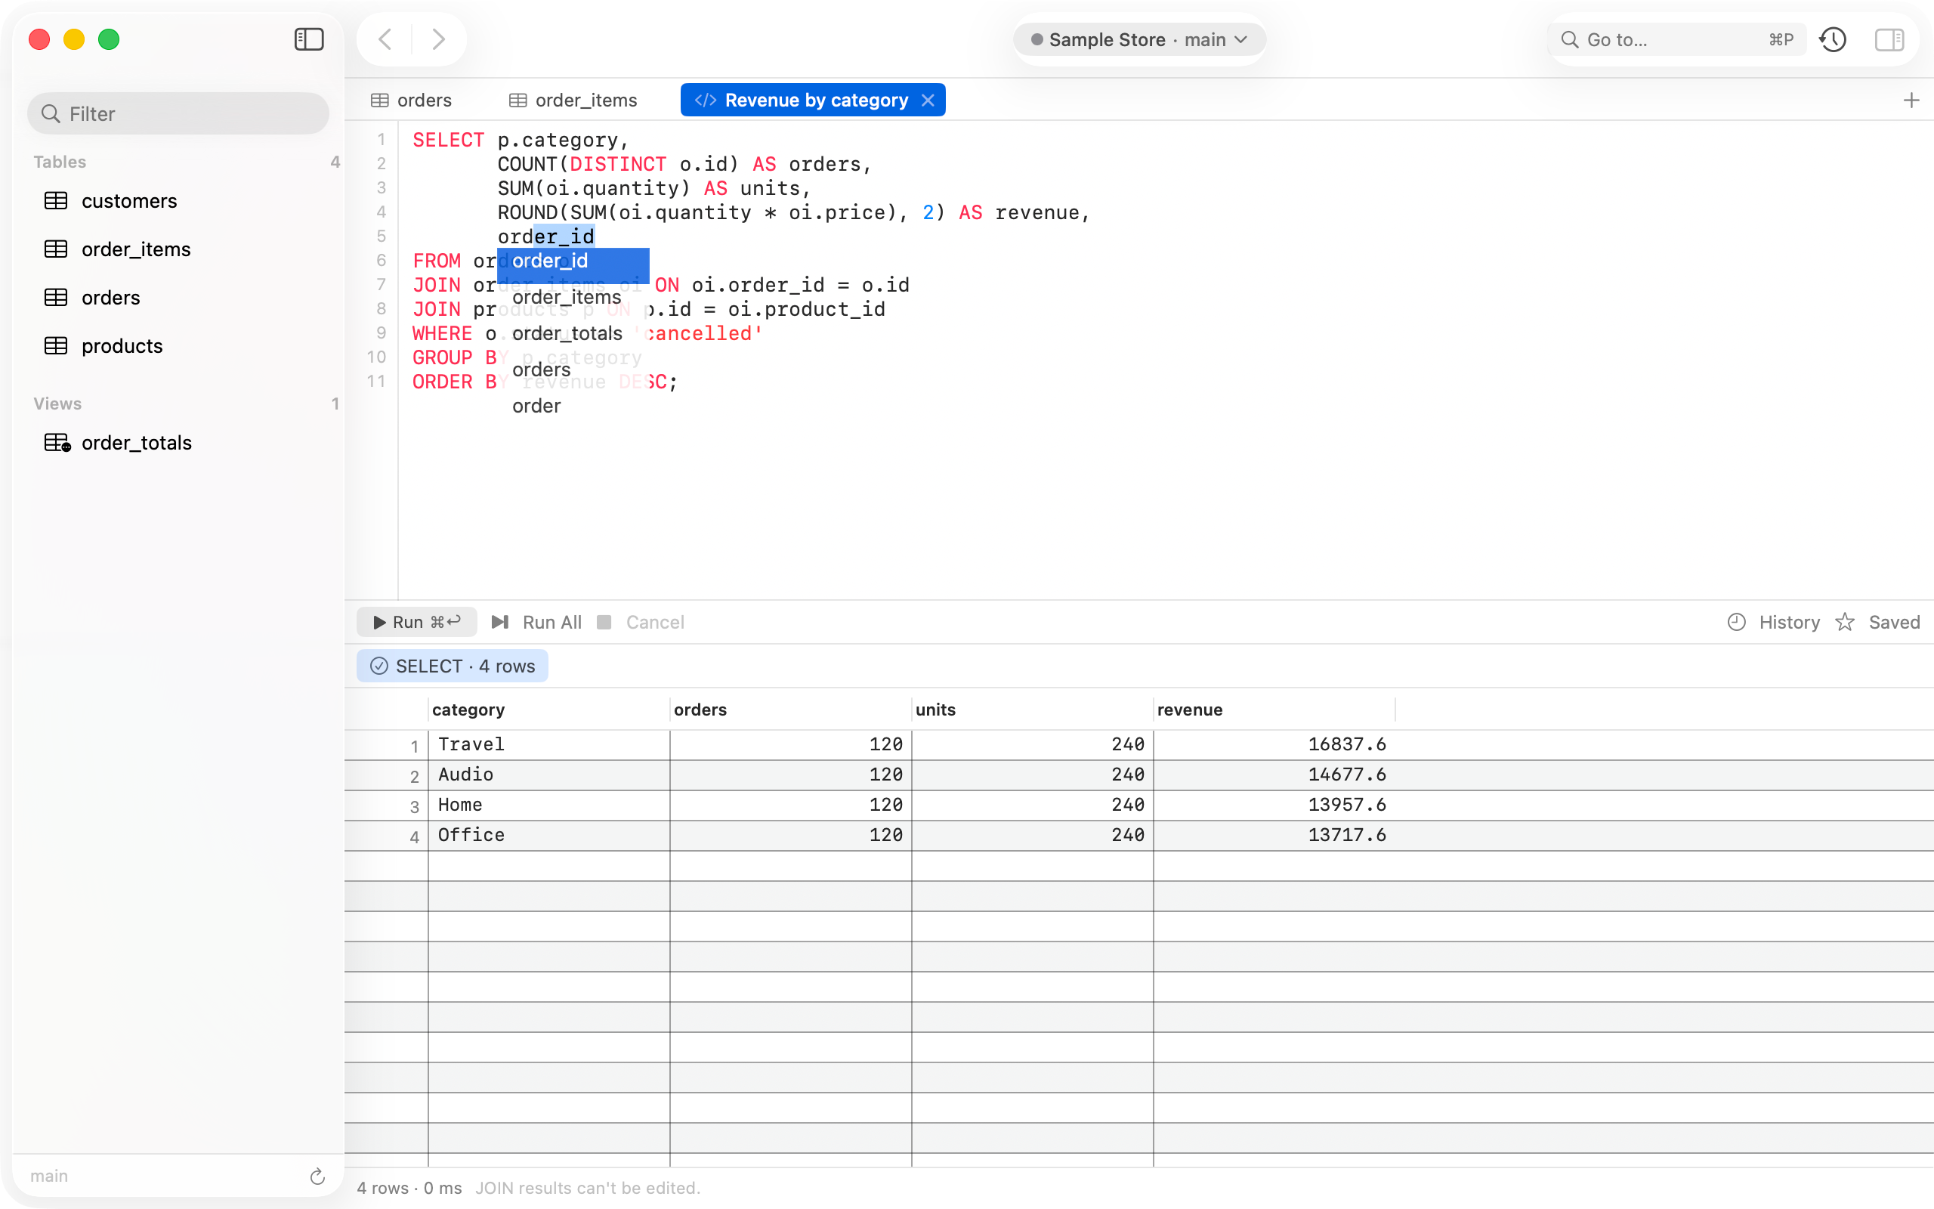Click the search magnifier in Go to field
The height and width of the screenshot is (1209, 1934).
[1570, 39]
